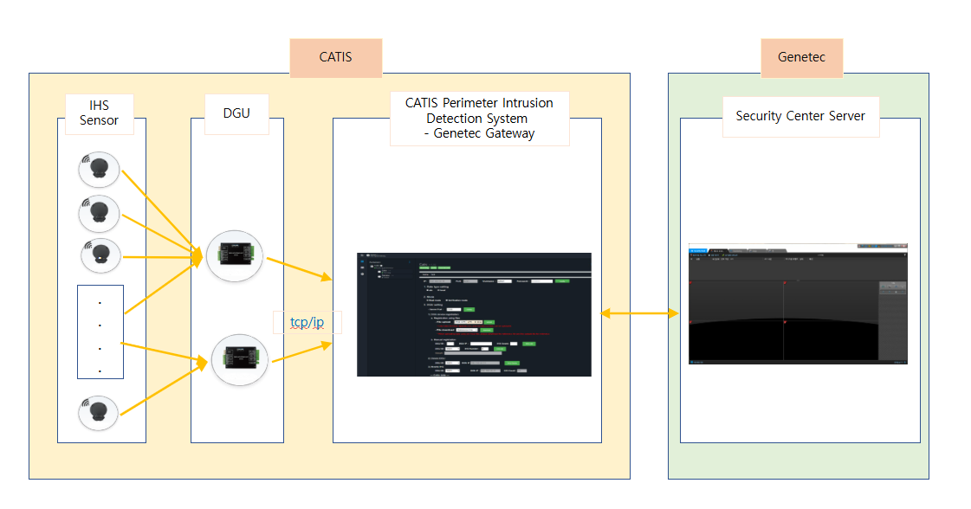Click the dotted ellipsis box between sensors
This screenshot has height=509, width=971.
(x=100, y=332)
